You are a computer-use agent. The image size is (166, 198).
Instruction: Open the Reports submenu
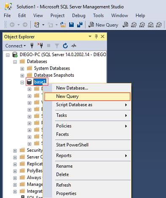87,155
